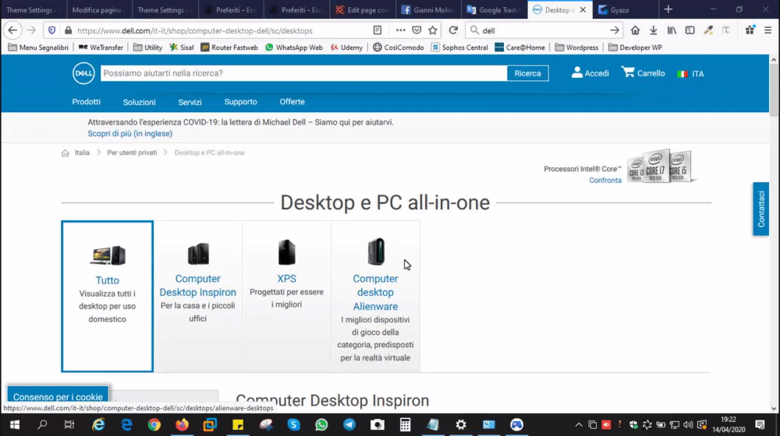The height and width of the screenshot is (436, 780).
Task: Open a new browser tab with plus
Action: pos(668,9)
